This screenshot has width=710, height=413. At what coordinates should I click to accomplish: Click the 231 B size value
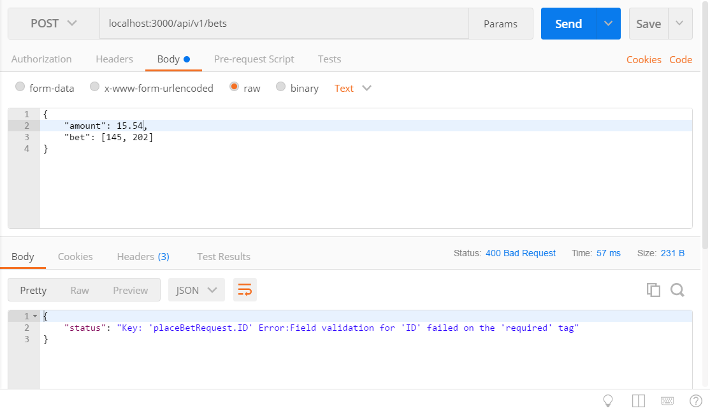click(x=672, y=253)
